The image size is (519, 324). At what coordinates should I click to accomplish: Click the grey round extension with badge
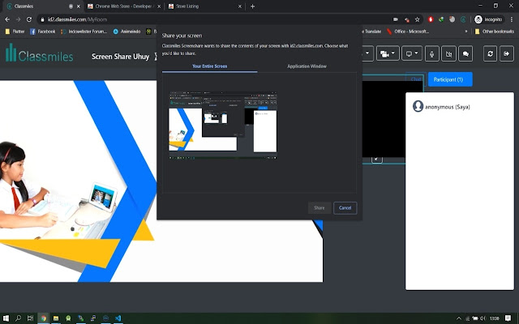(x=453, y=19)
